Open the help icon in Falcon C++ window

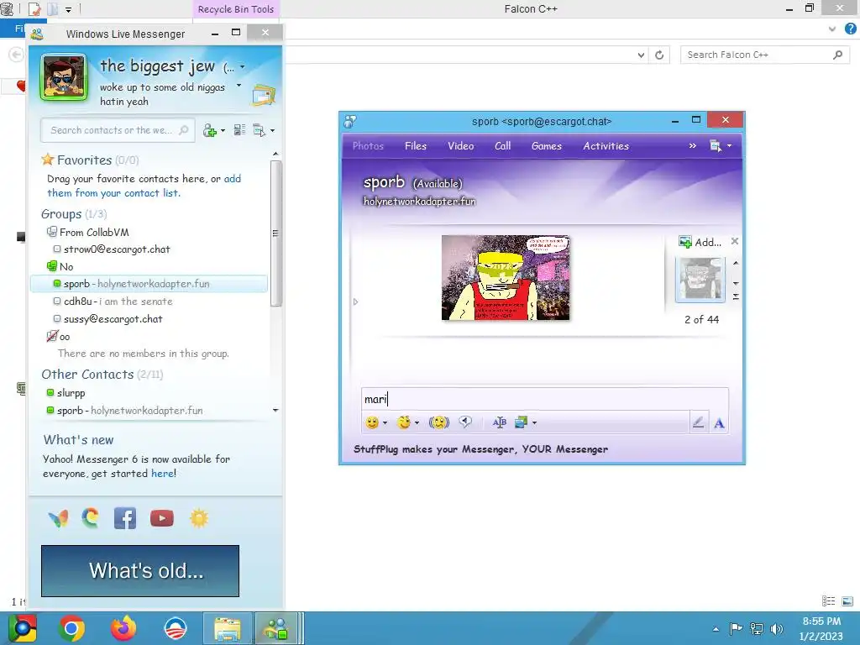coord(850,29)
